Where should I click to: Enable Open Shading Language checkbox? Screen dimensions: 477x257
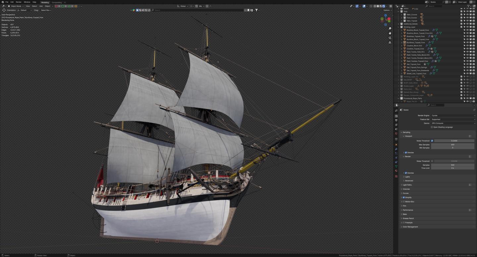(x=432, y=127)
